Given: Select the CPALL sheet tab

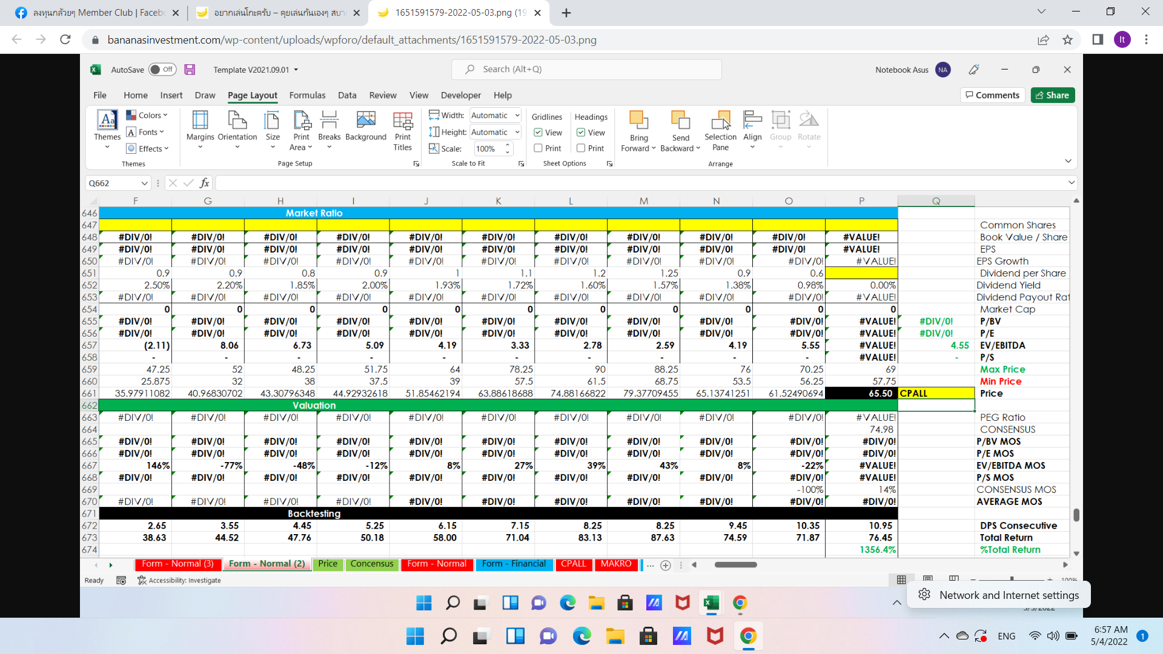Looking at the screenshot, I should [x=573, y=564].
